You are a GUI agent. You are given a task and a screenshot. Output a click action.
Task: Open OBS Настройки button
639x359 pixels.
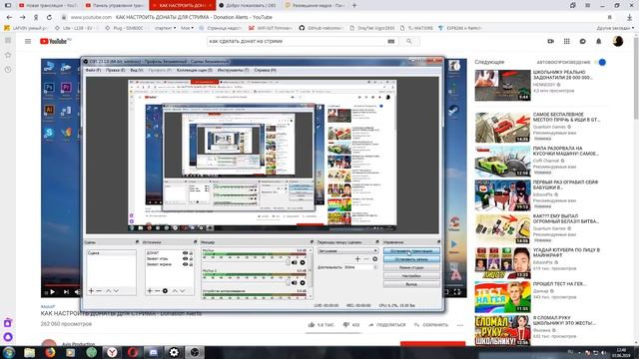[411, 276]
